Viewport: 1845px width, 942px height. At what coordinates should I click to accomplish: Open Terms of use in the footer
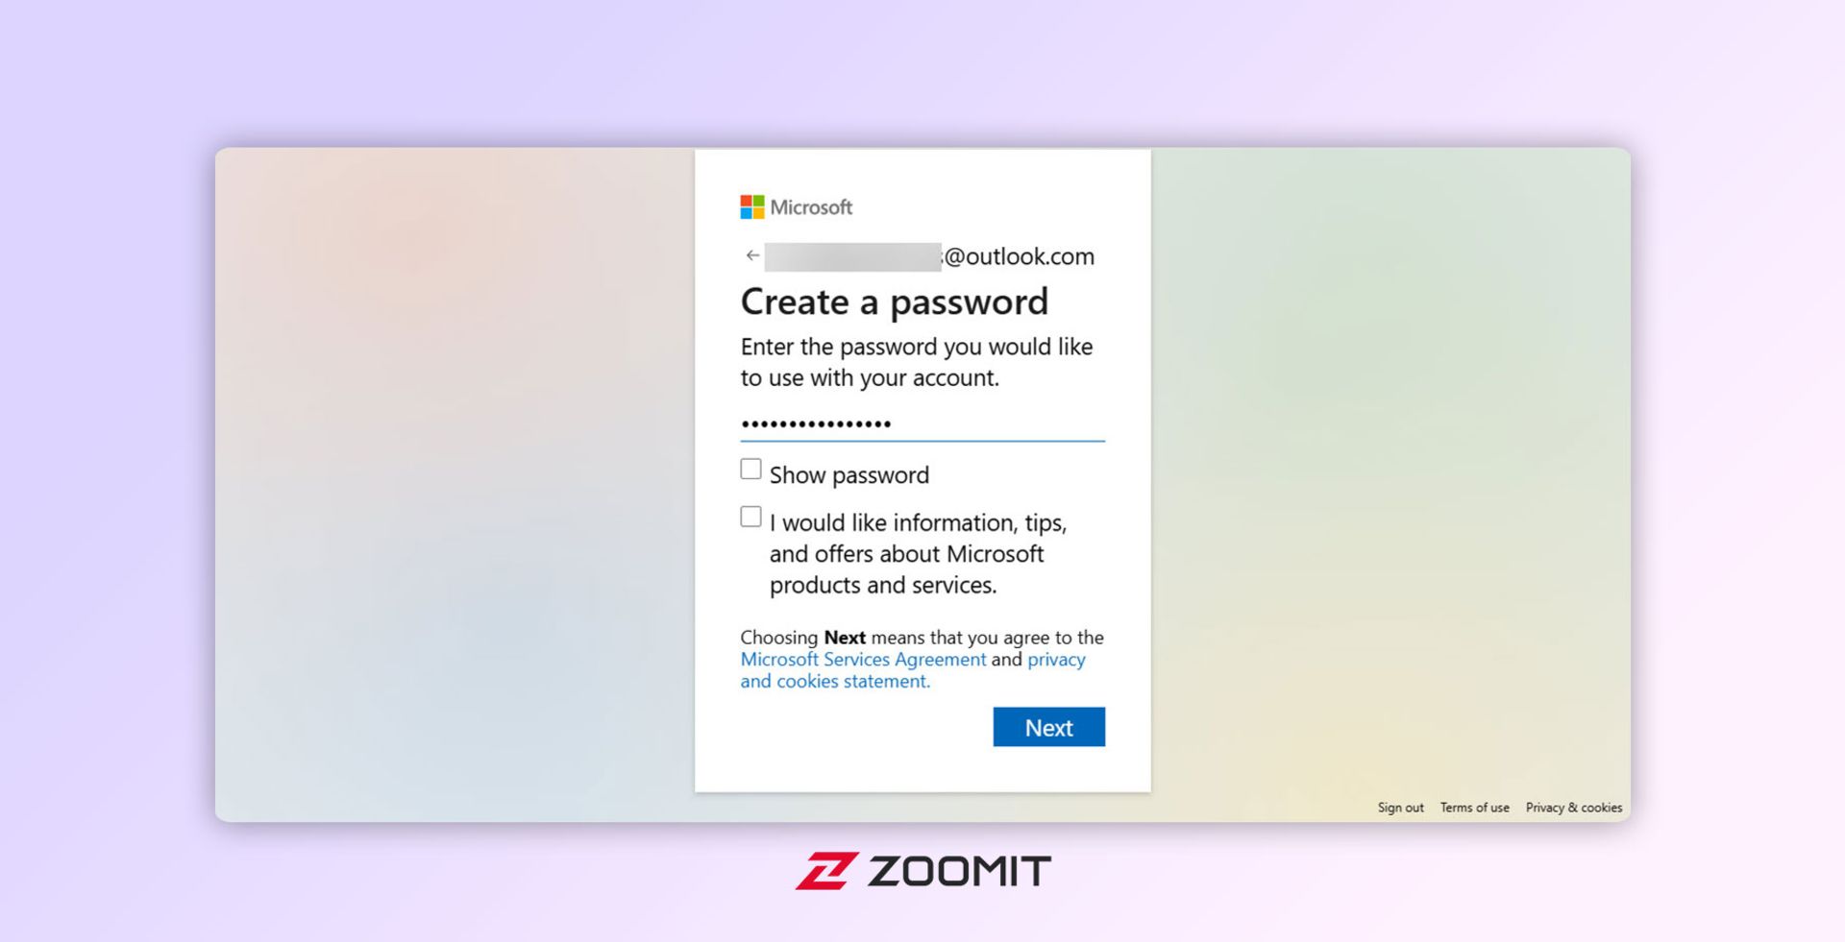(x=1474, y=808)
